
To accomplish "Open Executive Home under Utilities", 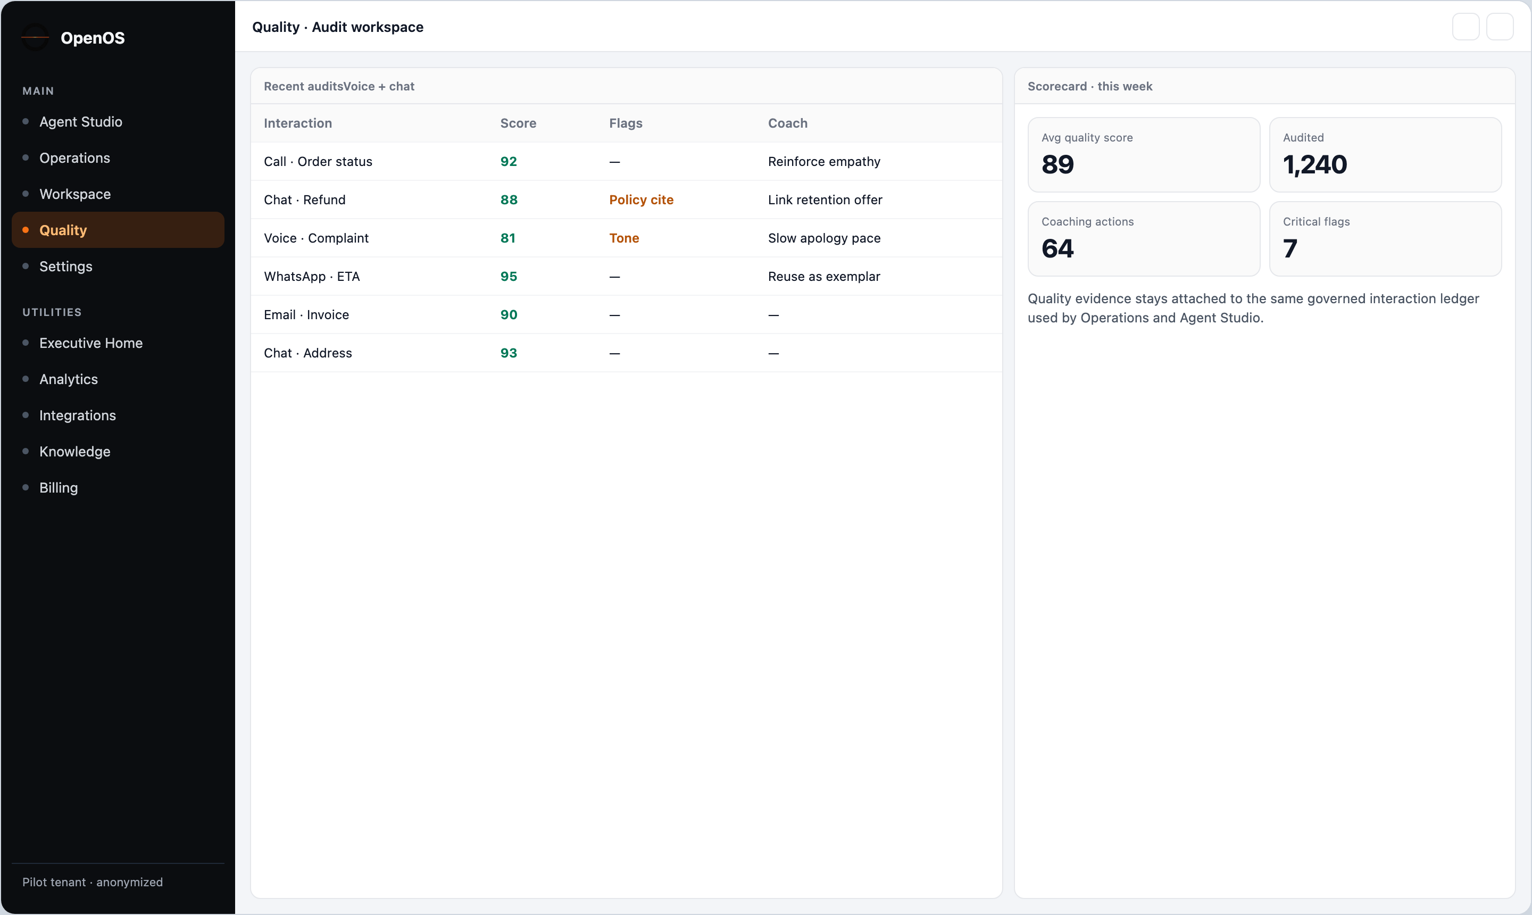I will click(x=118, y=343).
